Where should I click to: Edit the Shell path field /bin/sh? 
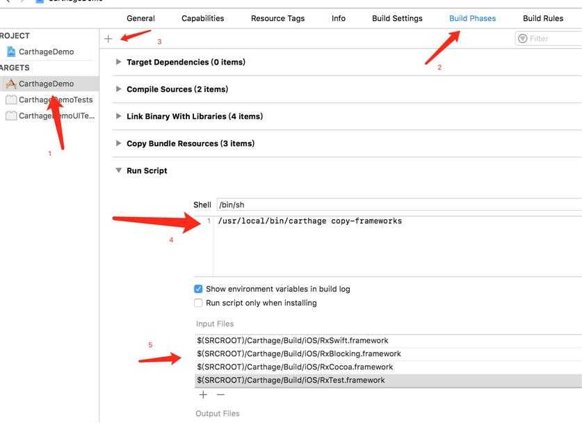(399, 205)
